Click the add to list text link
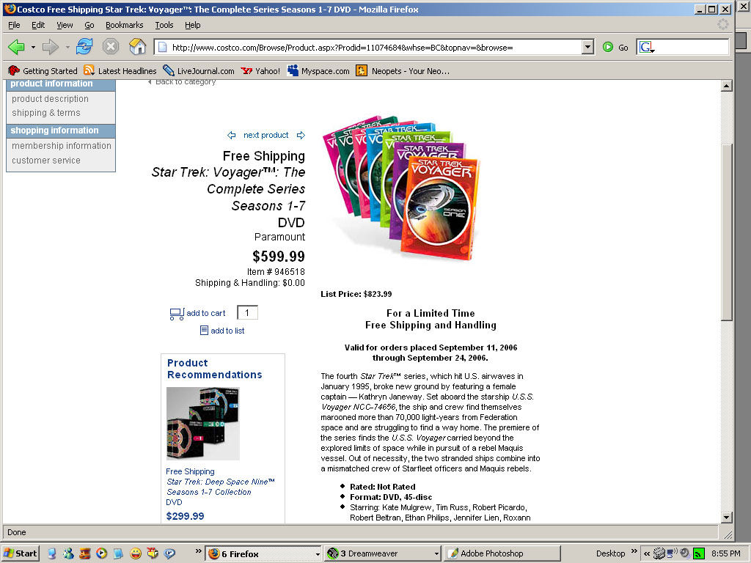The width and height of the screenshot is (751, 563). (227, 331)
